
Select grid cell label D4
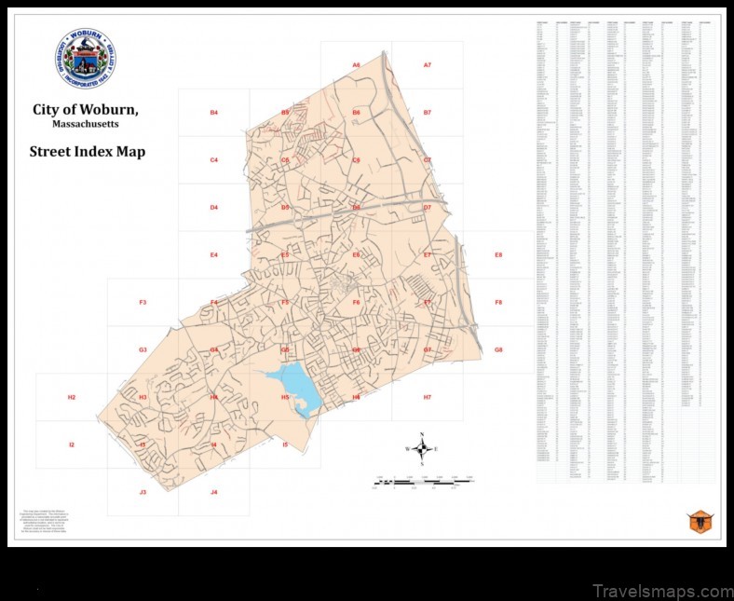213,208
